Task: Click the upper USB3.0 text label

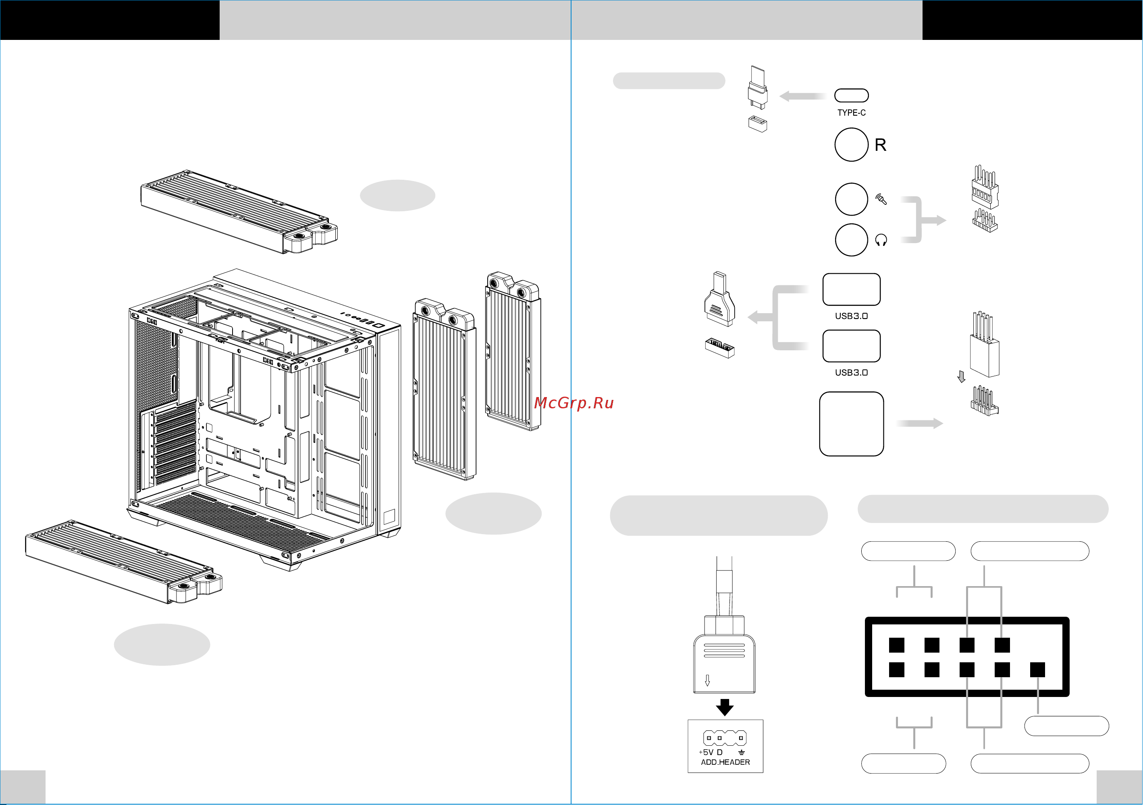Action: [851, 316]
